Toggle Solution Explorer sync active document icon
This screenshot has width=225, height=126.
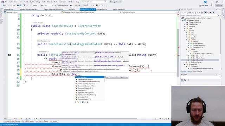tap(206, 13)
